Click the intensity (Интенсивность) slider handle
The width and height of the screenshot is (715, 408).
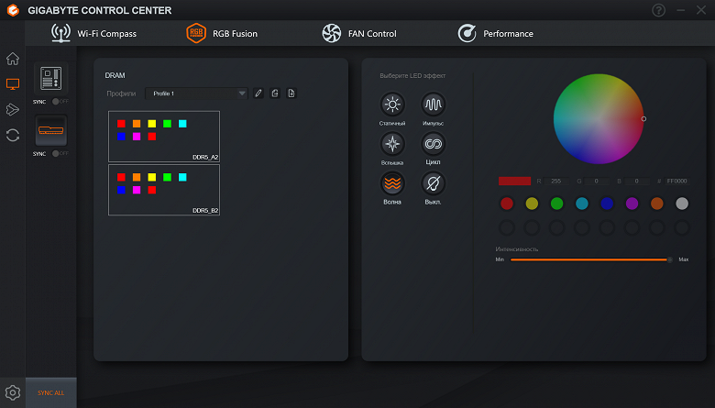669,259
